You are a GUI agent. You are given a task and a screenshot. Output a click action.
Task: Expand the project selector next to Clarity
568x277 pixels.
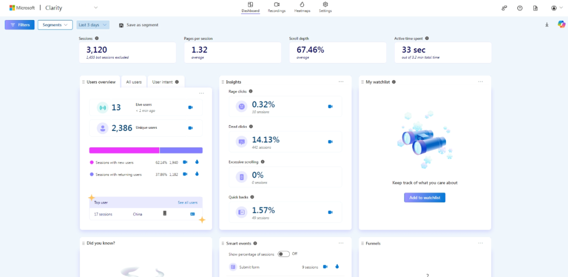point(96,7)
